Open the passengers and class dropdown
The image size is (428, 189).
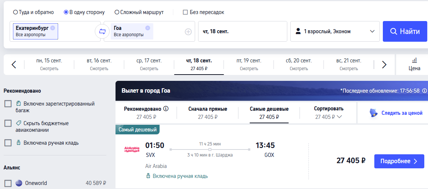(x=335, y=32)
